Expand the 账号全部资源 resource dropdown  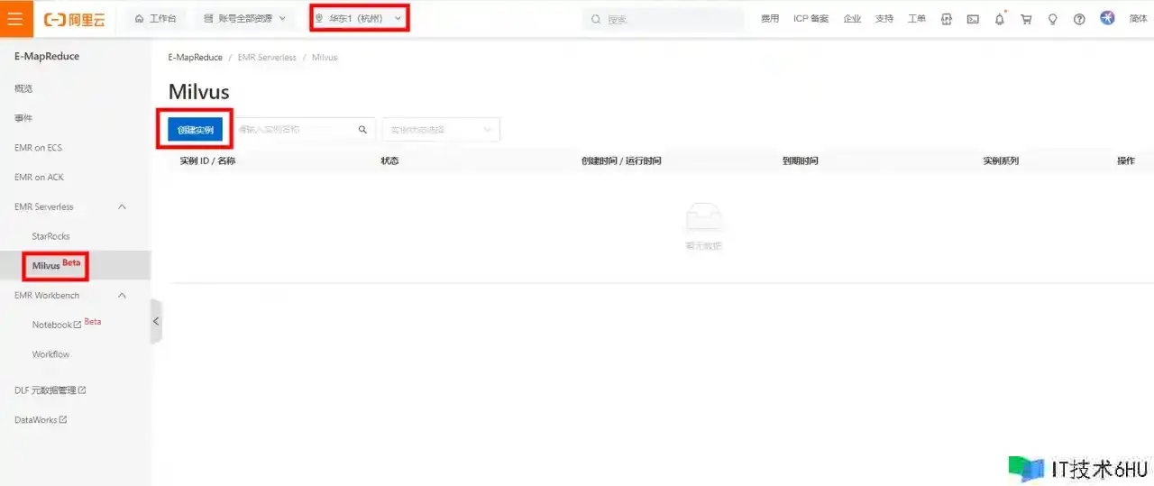pos(244,18)
